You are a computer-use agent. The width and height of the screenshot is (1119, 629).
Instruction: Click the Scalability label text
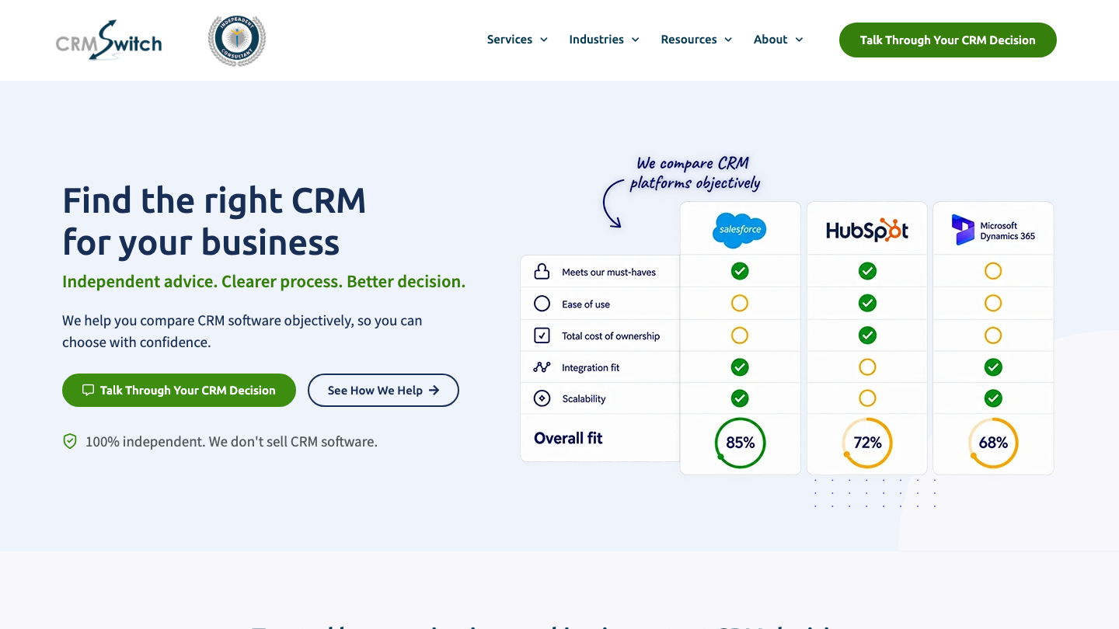tap(584, 398)
